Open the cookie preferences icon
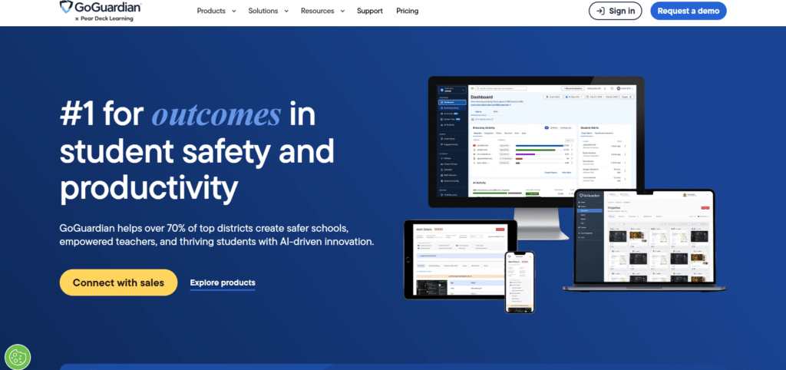Viewport: 786px width, 370px height. [17, 357]
